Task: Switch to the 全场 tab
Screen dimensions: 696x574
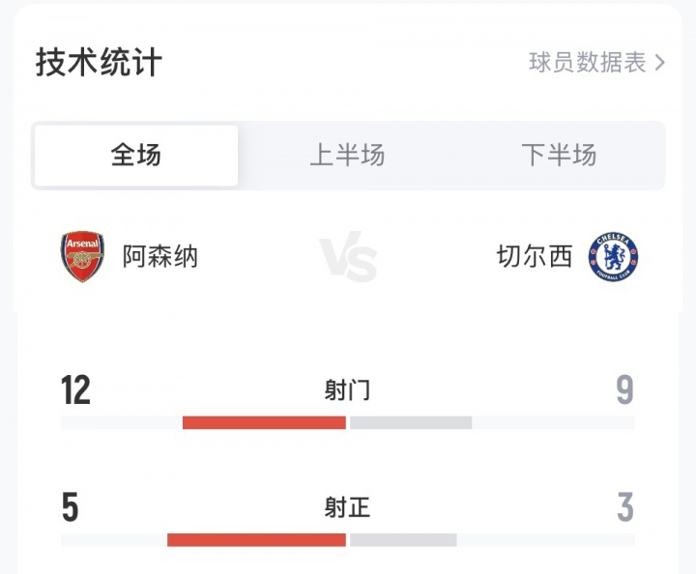Action: pos(136,155)
